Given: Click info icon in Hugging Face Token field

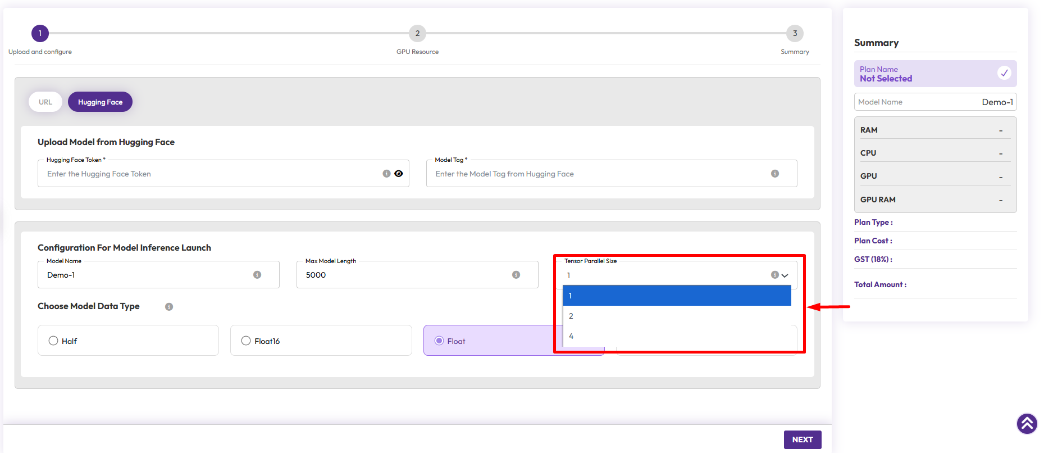Looking at the screenshot, I should [x=386, y=174].
